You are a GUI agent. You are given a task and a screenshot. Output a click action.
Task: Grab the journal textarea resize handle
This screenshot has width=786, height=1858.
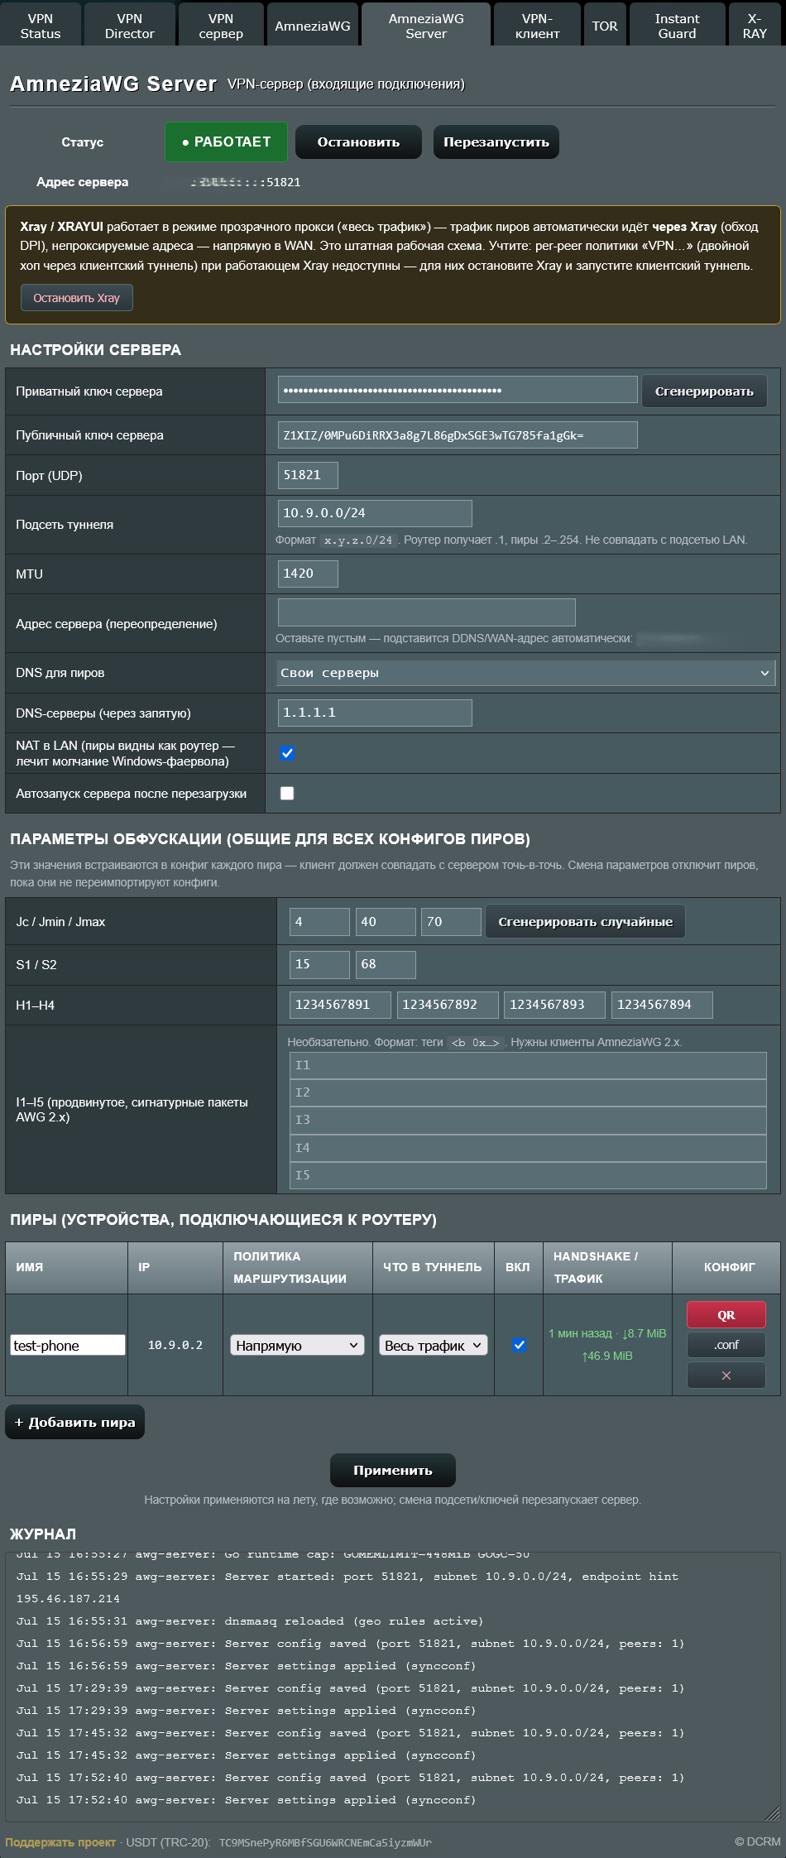tap(773, 1815)
